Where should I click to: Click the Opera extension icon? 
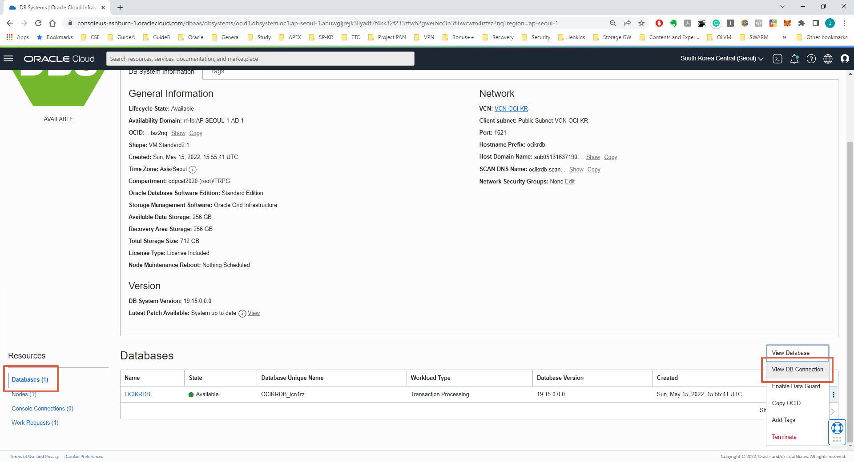click(659, 23)
